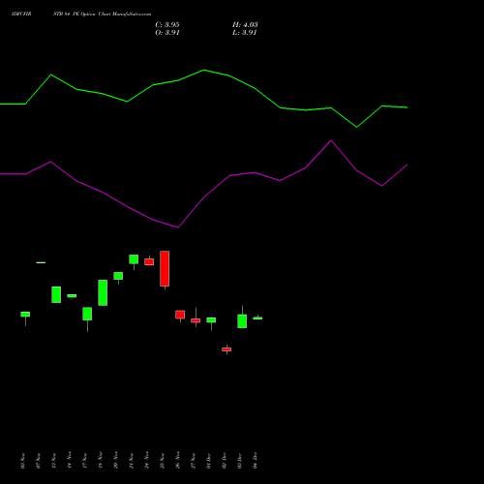The image size is (484, 484).
Task: Click the 25 Nov date label
Action: pyautogui.click(x=163, y=461)
